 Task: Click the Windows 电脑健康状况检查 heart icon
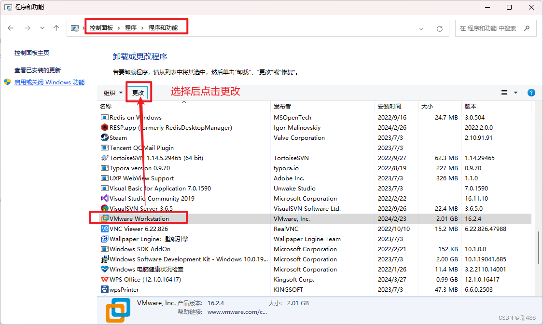pos(104,269)
